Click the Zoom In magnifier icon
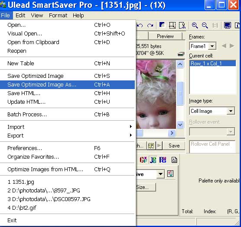Viewport: 241px width, 227px height. (195, 25)
